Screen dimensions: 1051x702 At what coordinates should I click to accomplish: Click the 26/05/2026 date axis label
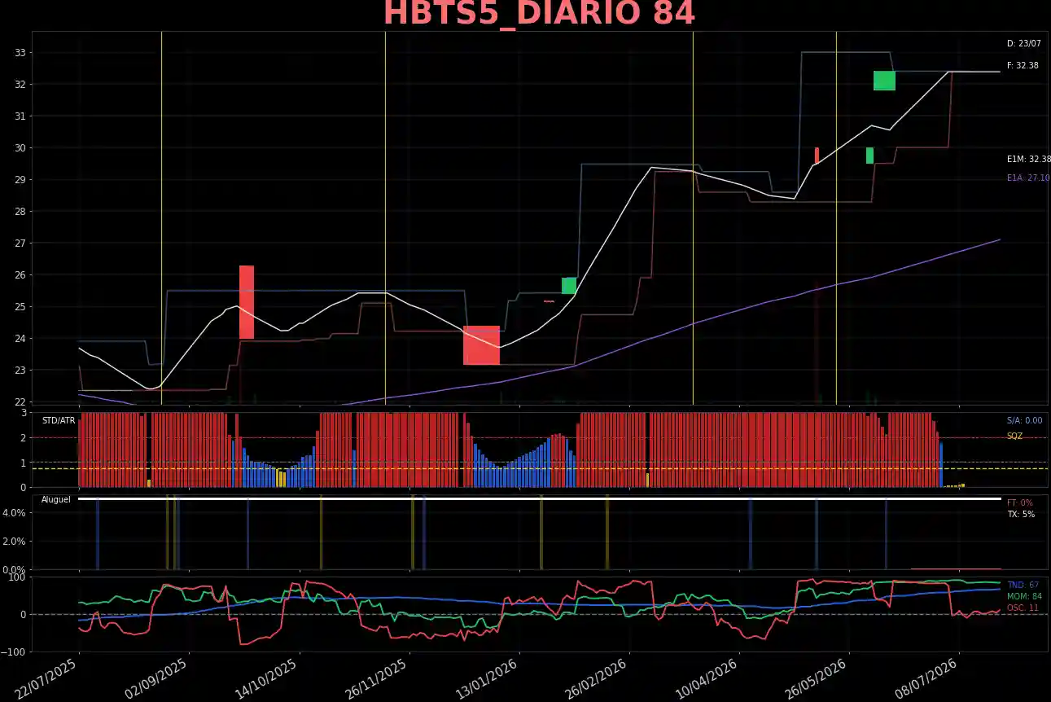818,679
